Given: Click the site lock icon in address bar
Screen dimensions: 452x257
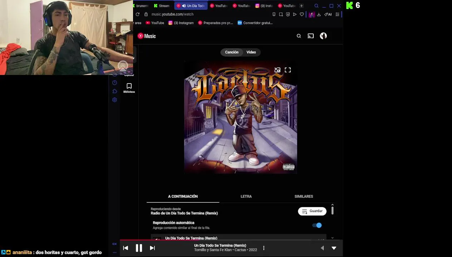Looking at the screenshot, I should (146, 14).
